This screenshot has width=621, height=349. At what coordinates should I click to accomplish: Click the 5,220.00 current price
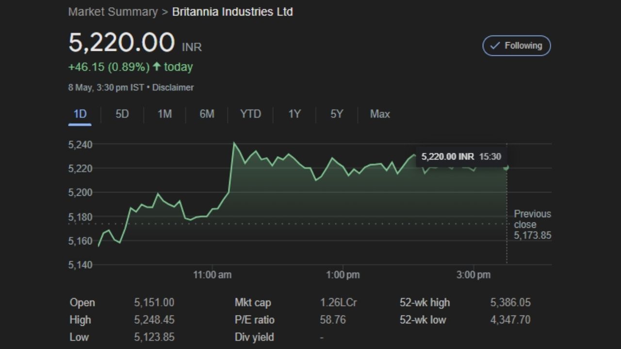[121, 42]
